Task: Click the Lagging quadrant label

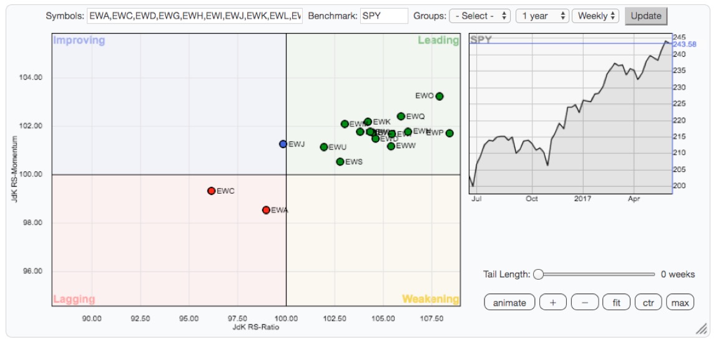Action: point(74,300)
